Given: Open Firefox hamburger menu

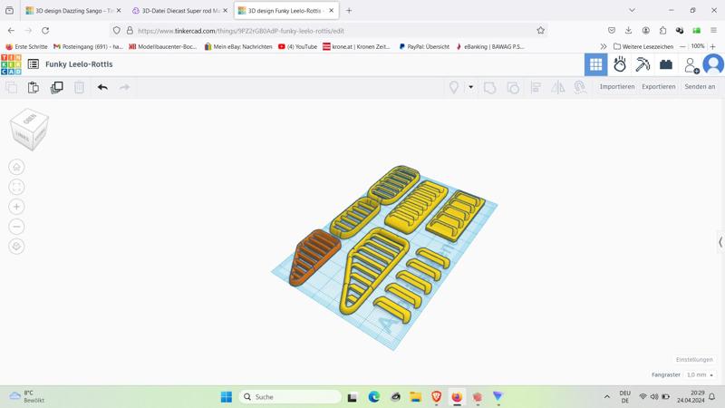Looking at the screenshot, I should [x=713, y=31].
